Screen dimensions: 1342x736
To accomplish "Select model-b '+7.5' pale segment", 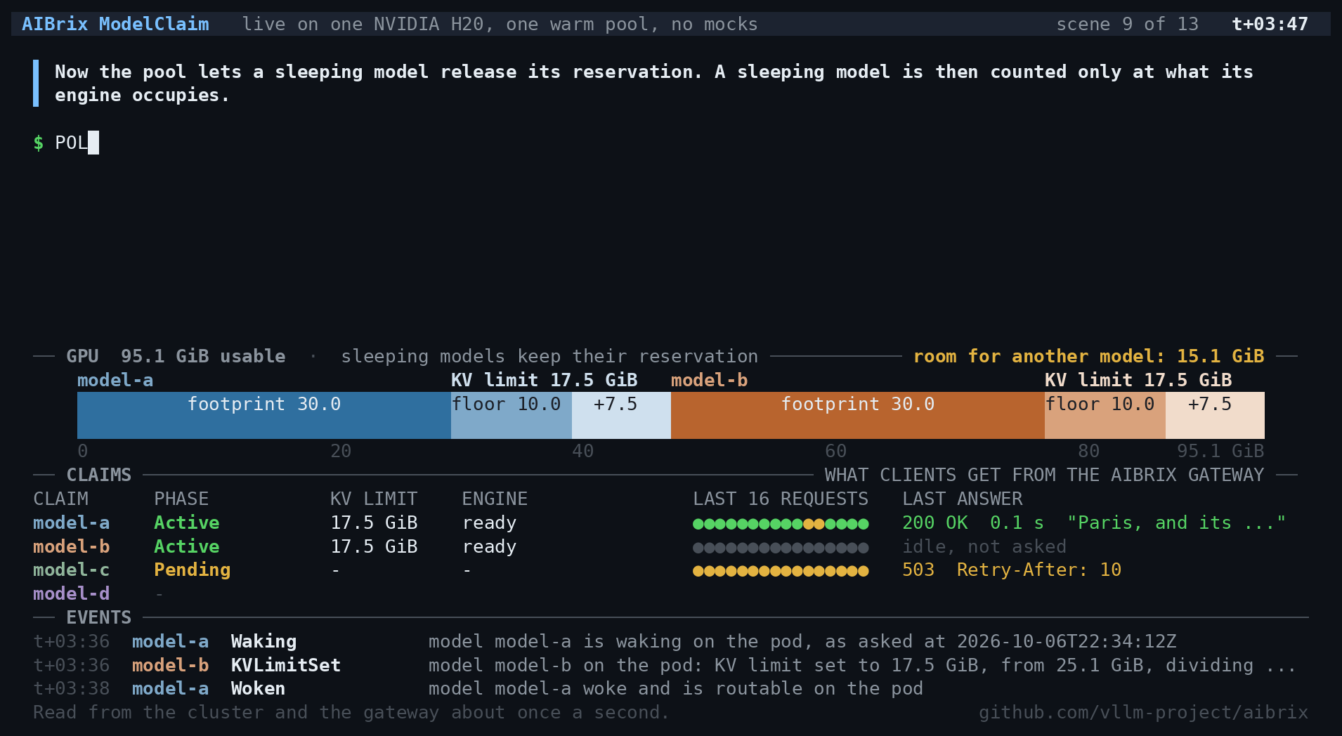I will [1215, 415].
